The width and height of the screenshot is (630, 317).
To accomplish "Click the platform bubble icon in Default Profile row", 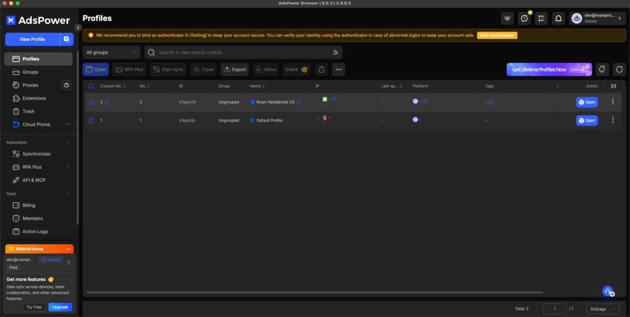I will pos(415,119).
